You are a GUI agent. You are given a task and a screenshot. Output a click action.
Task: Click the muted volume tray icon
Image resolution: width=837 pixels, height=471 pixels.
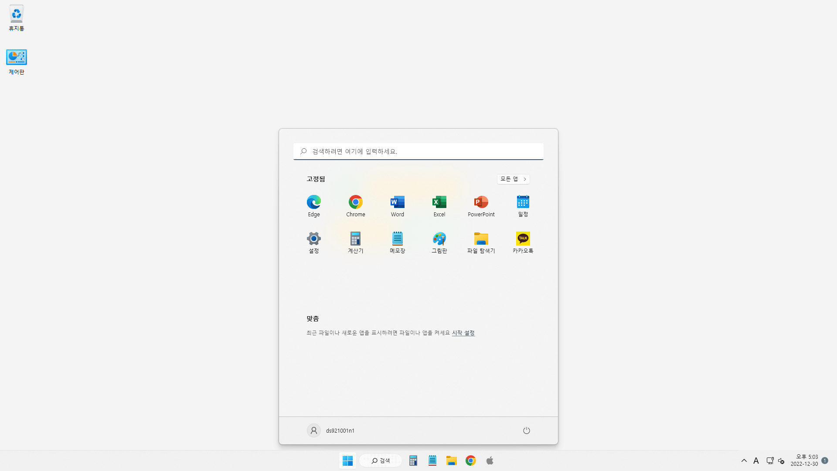(781, 461)
